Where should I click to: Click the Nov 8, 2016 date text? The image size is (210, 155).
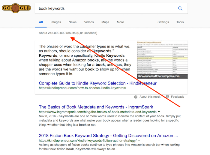tap(47, 116)
